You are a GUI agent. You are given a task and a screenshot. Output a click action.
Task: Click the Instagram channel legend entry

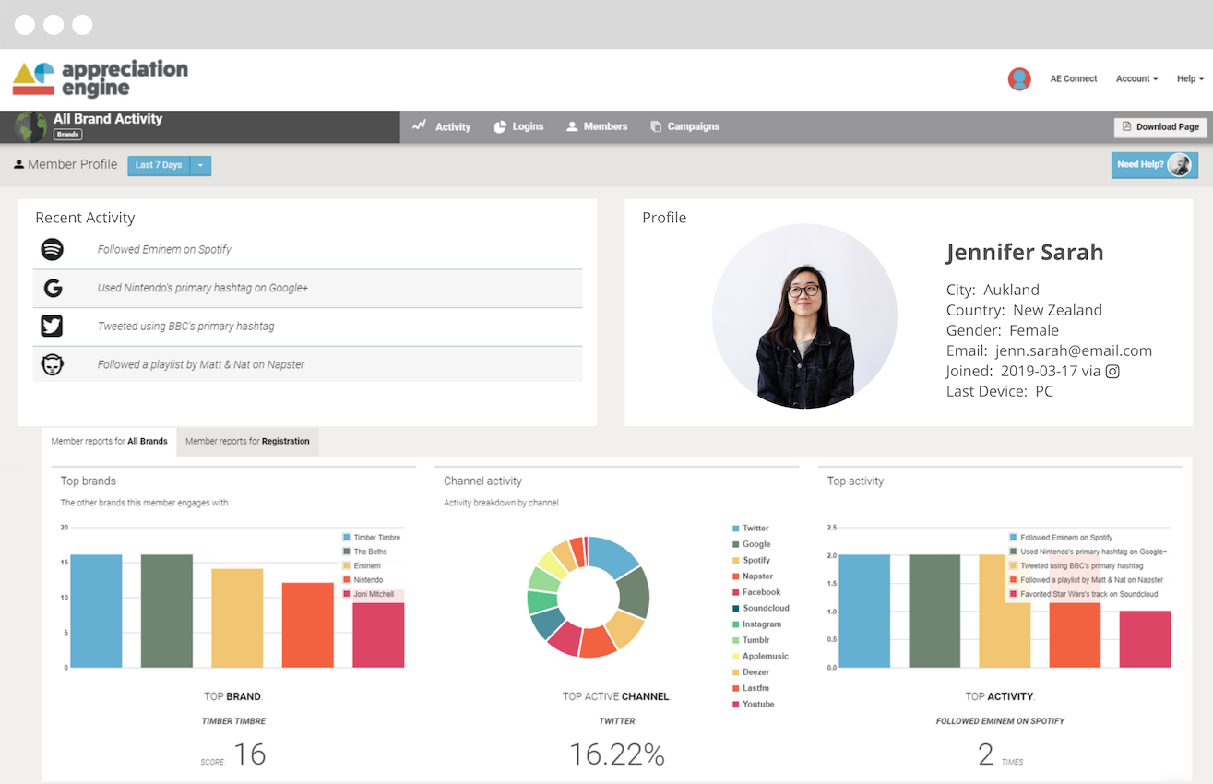(x=757, y=624)
